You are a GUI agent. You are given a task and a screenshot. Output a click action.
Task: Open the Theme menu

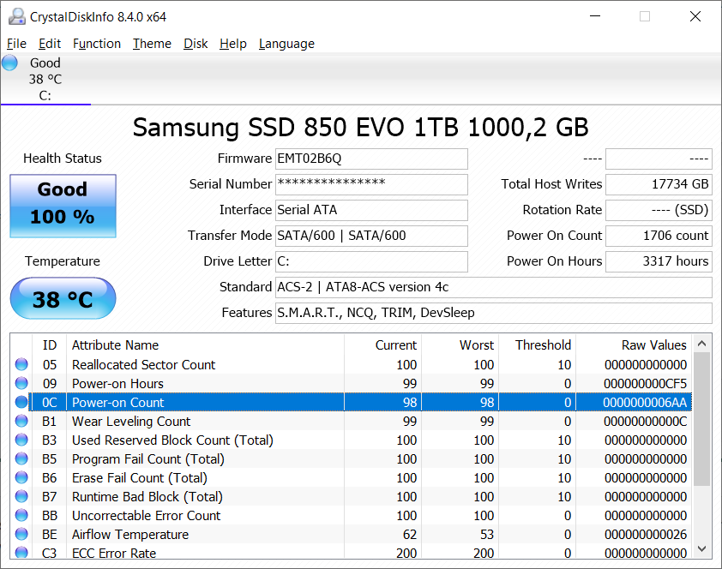[152, 44]
